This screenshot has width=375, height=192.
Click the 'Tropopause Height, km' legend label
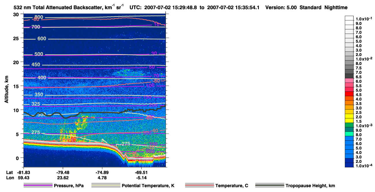[x=310, y=186]
